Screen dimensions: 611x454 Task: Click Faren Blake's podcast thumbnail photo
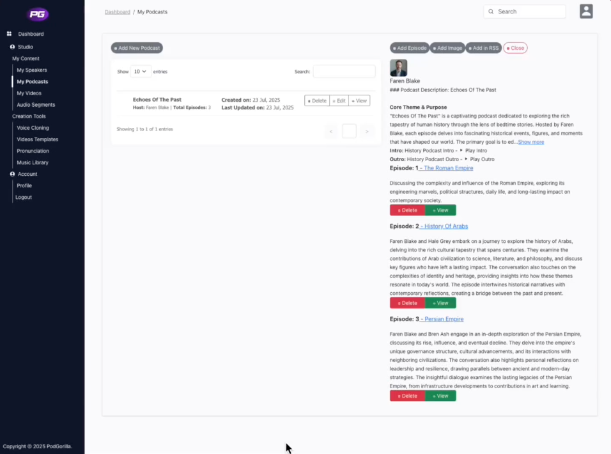click(x=398, y=68)
